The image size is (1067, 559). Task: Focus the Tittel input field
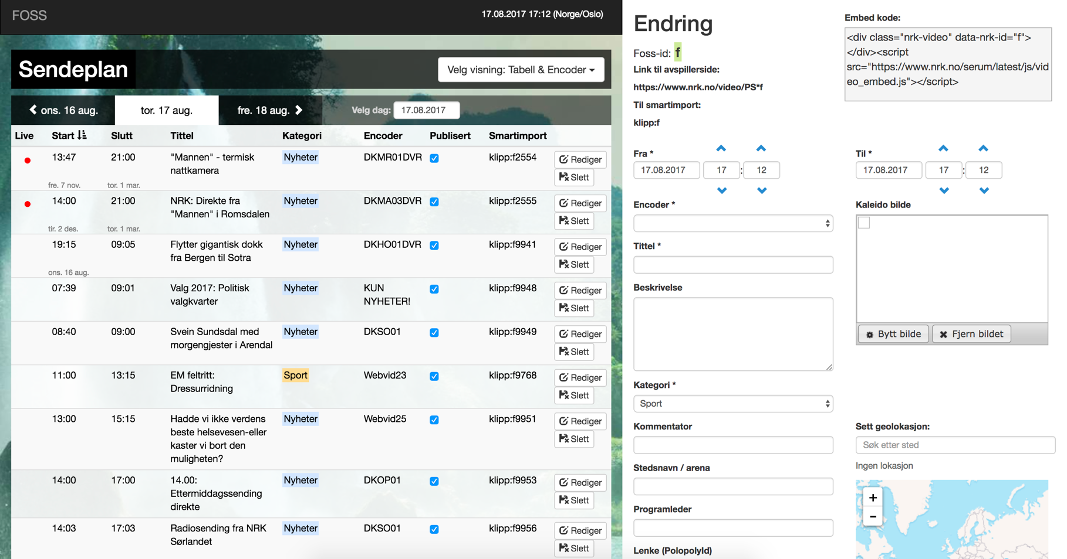coord(733,265)
